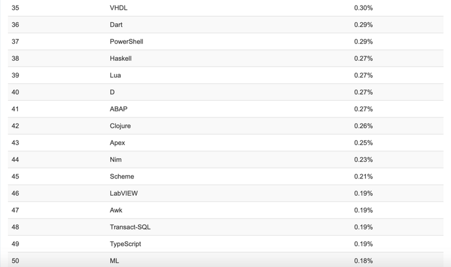Click the Awk language cell
451x267 pixels.
116,210
